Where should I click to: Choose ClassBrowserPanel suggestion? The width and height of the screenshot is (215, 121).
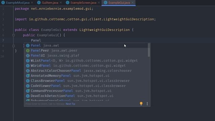coord(86,81)
